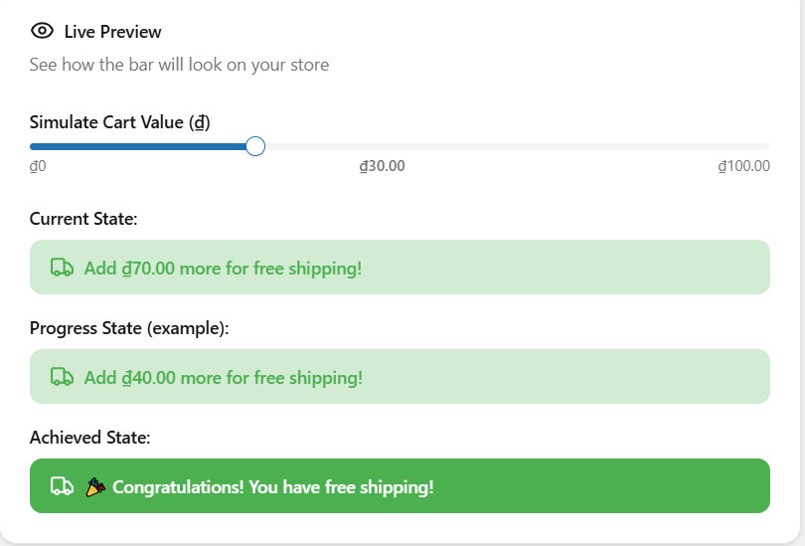This screenshot has height=546, width=805.
Task: Click the Achieved State label
Action: tap(89, 438)
